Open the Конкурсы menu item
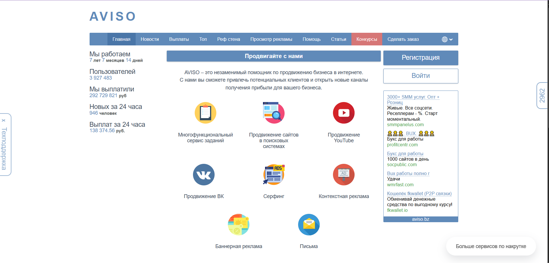 [367, 39]
